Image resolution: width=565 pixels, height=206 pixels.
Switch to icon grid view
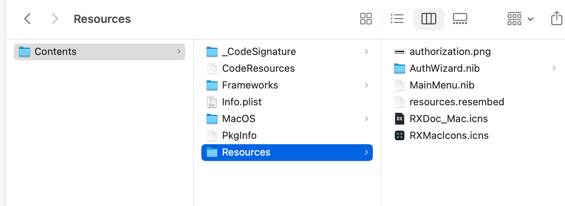pyautogui.click(x=366, y=19)
